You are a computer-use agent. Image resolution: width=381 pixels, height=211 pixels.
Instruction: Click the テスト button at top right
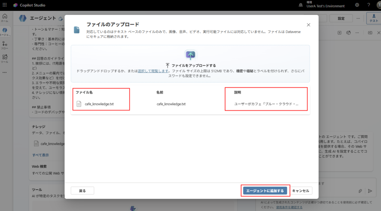coord(373,18)
